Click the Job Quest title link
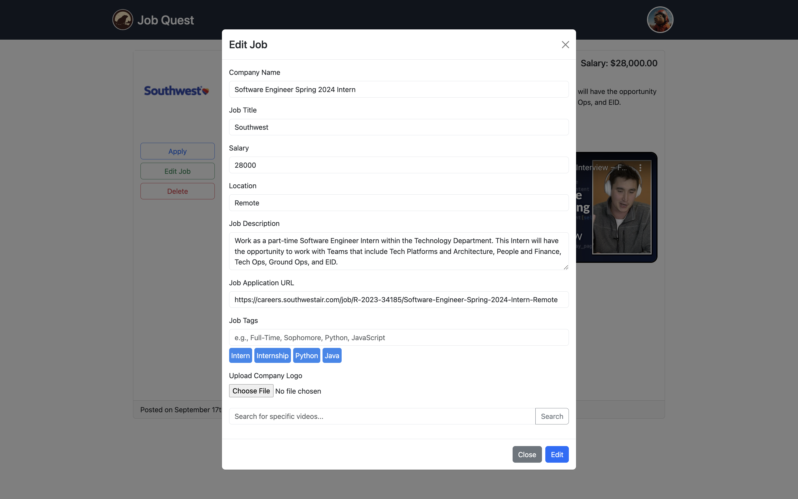 point(165,20)
